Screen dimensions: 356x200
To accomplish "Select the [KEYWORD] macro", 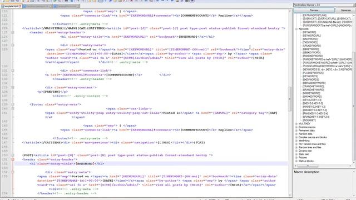I will (309, 32).
